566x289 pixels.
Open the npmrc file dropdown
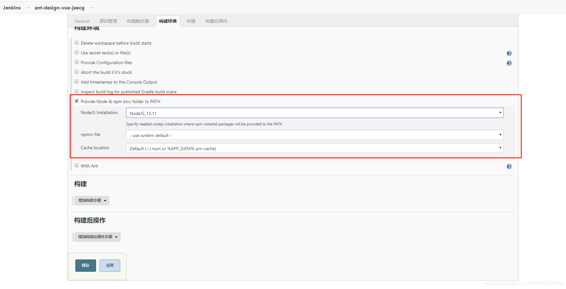pos(500,135)
